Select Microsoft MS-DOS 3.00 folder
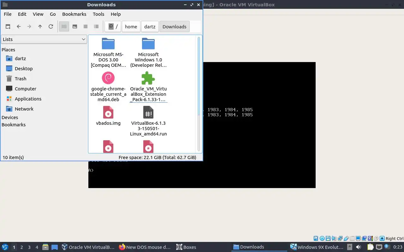404x252 pixels. tap(108, 53)
